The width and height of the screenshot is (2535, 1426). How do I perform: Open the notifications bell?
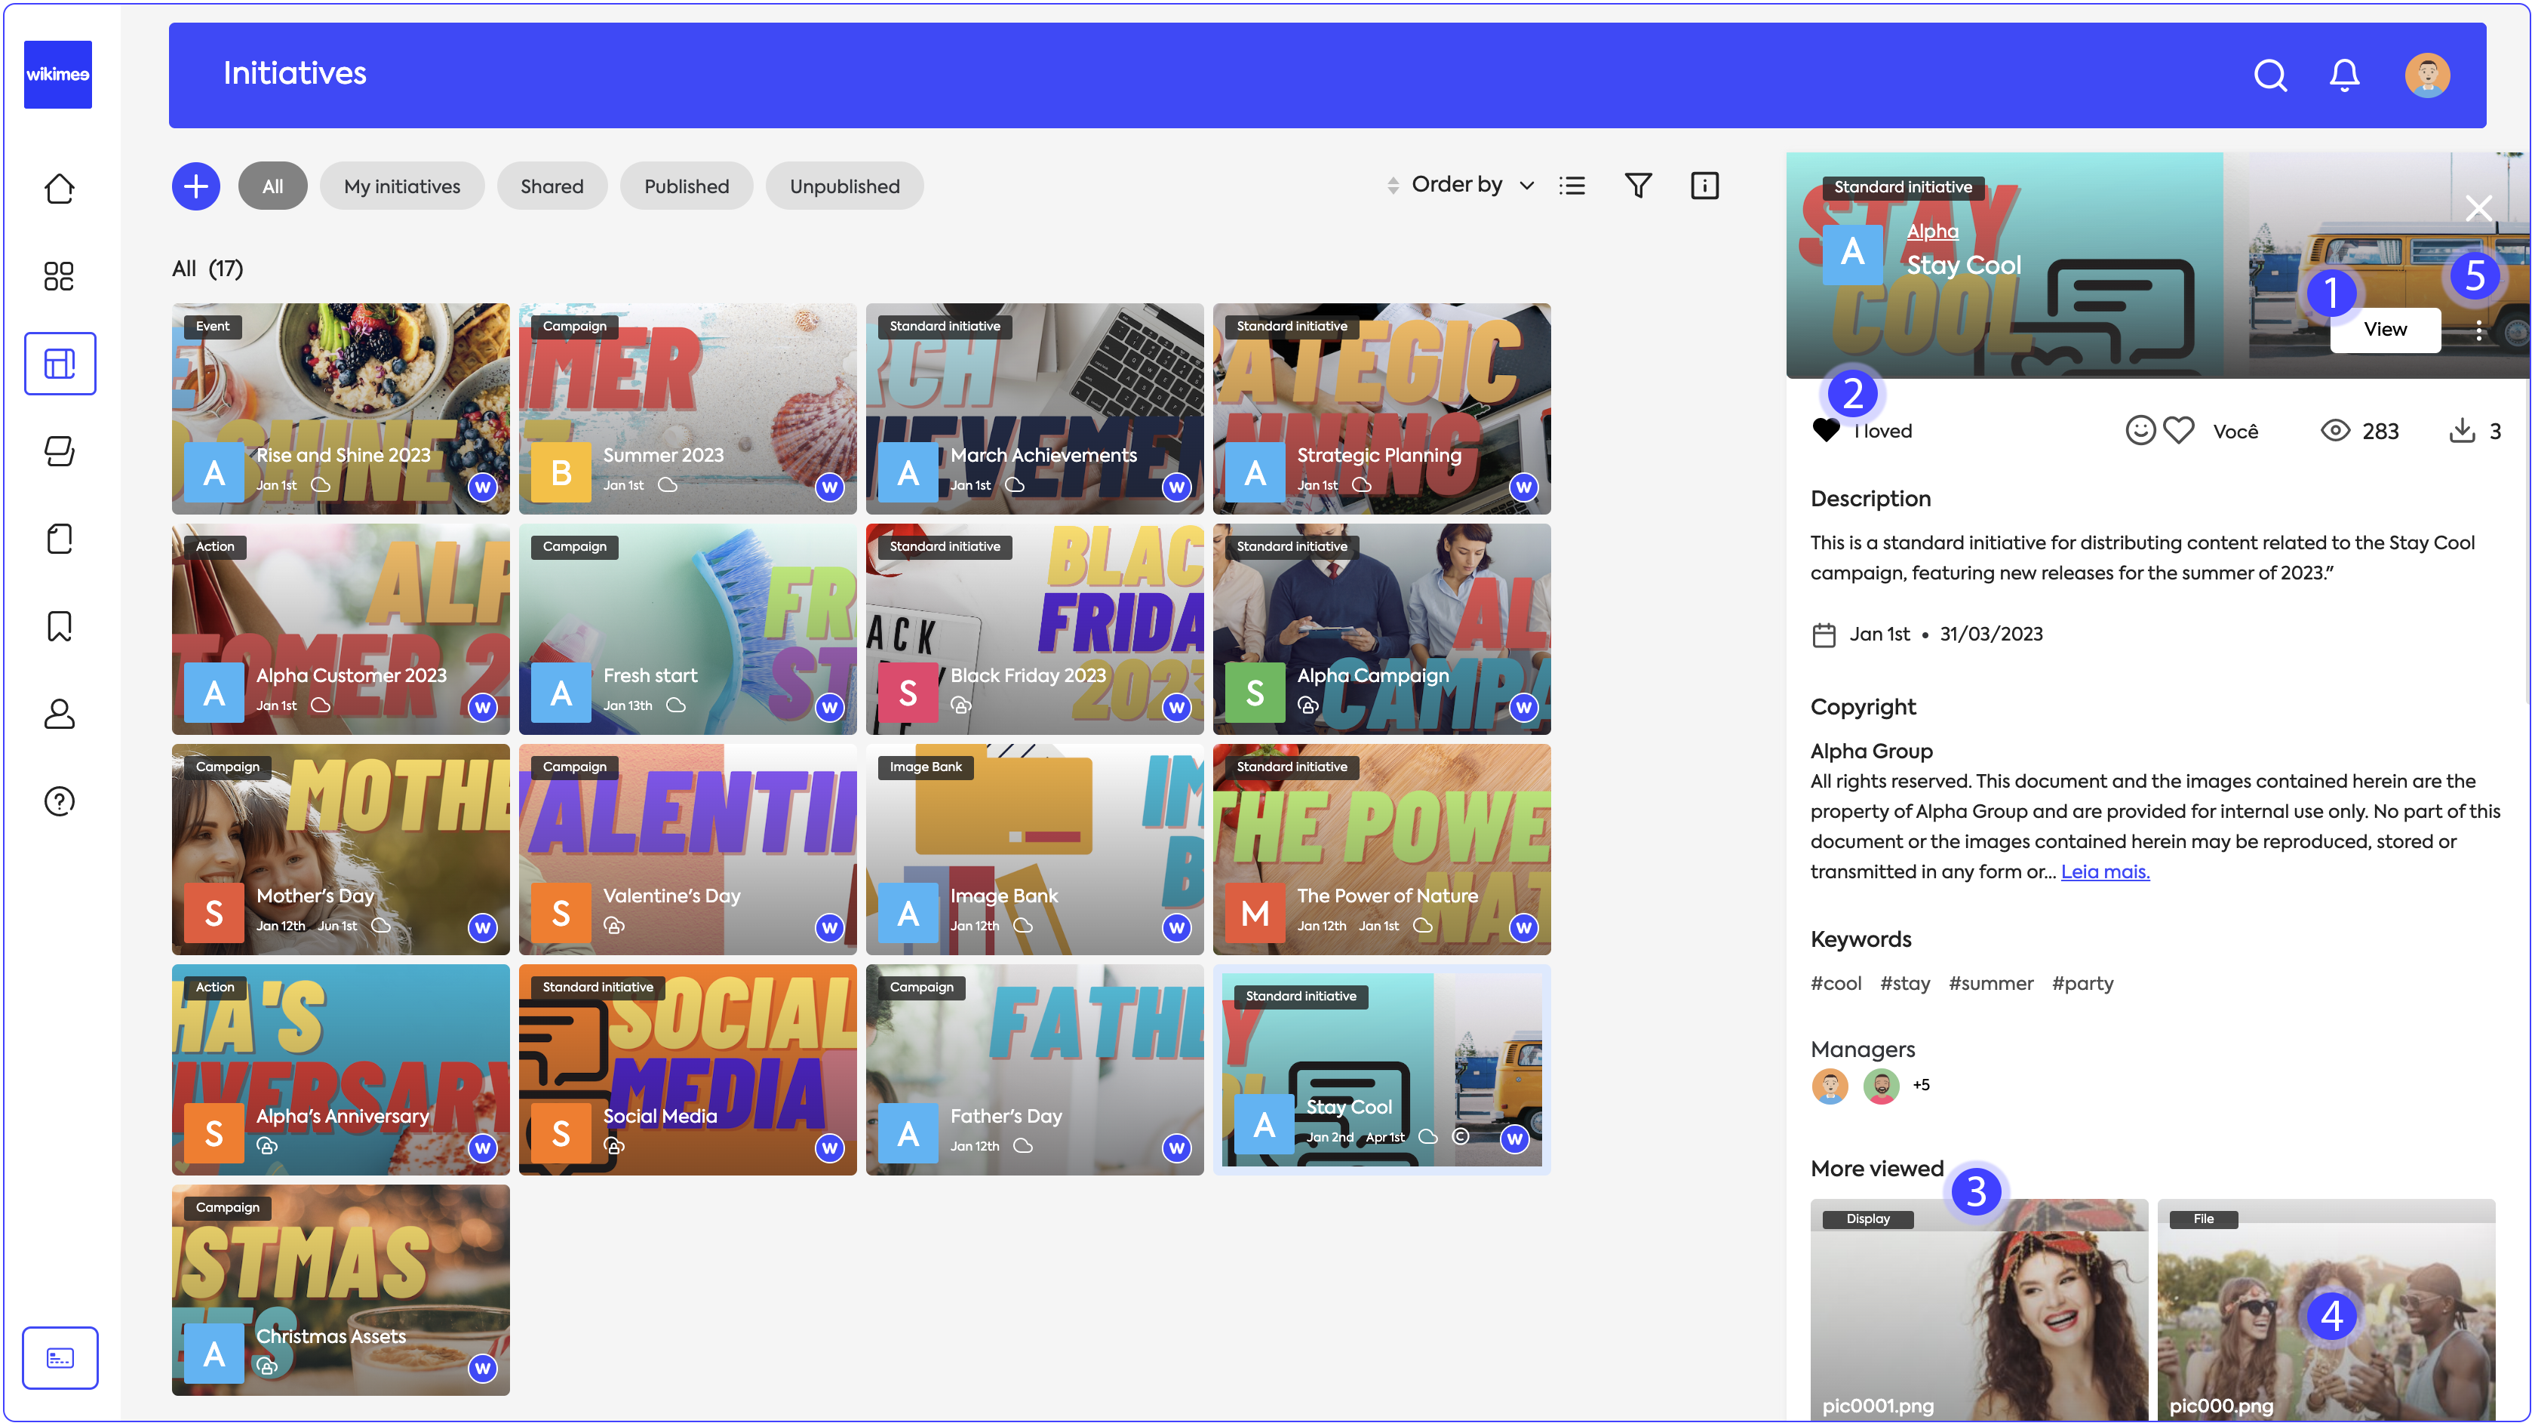[x=2344, y=75]
